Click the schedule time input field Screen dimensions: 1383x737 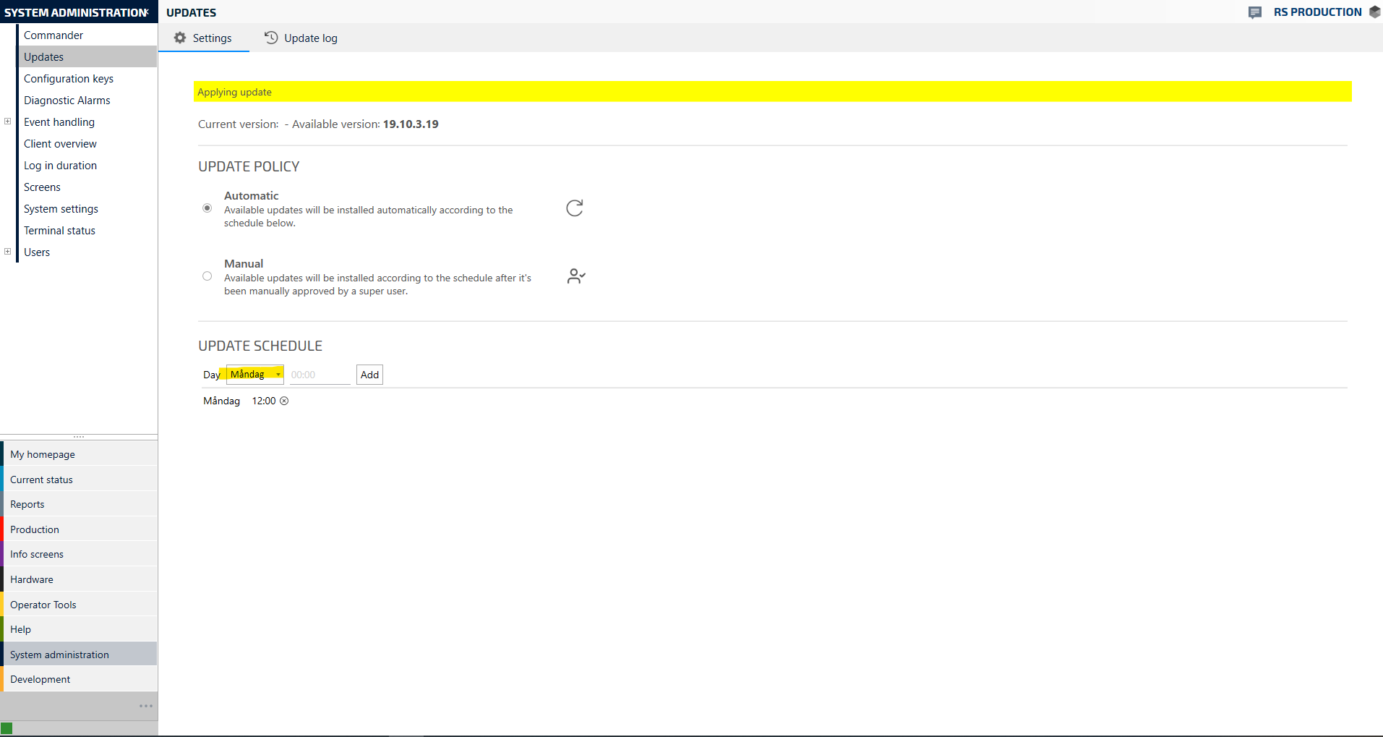[319, 375]
